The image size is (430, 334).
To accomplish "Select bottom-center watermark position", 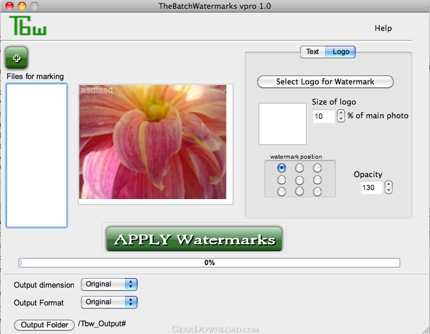I will coord(299,191).
